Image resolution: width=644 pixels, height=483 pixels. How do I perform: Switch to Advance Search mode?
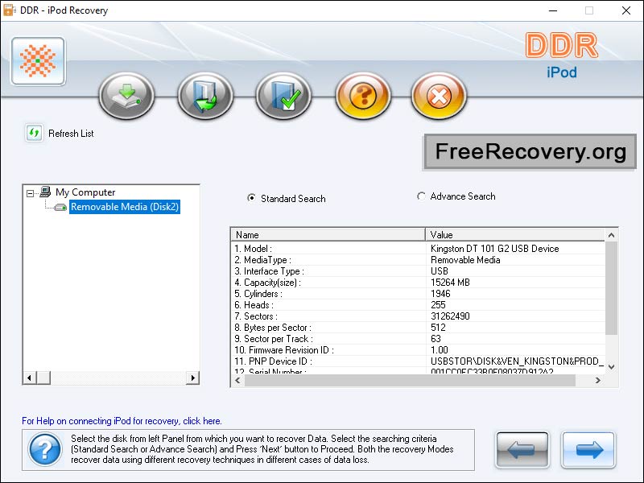tap(421, 196)
